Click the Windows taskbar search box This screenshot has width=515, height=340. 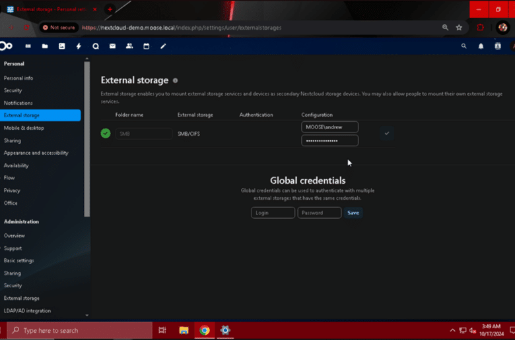coord(79,330)
